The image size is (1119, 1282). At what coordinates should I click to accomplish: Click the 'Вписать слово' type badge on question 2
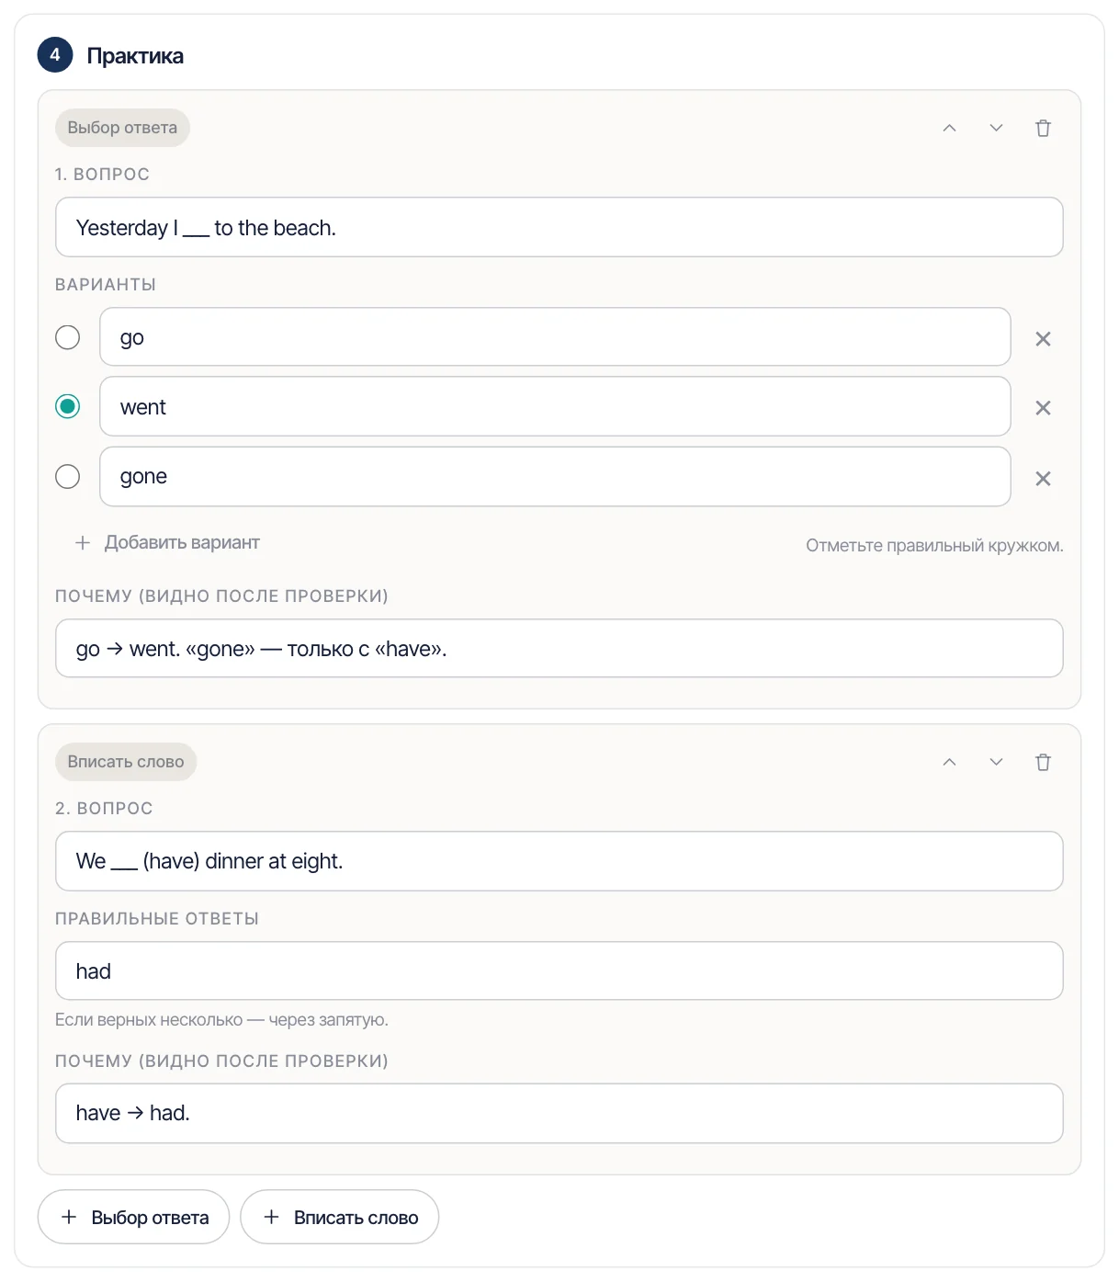coord(126,762)
